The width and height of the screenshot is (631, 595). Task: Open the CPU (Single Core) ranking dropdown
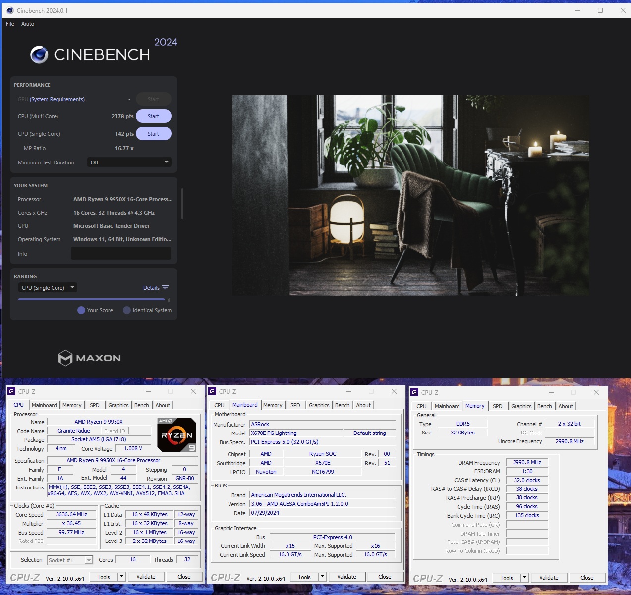coord(48,288)
